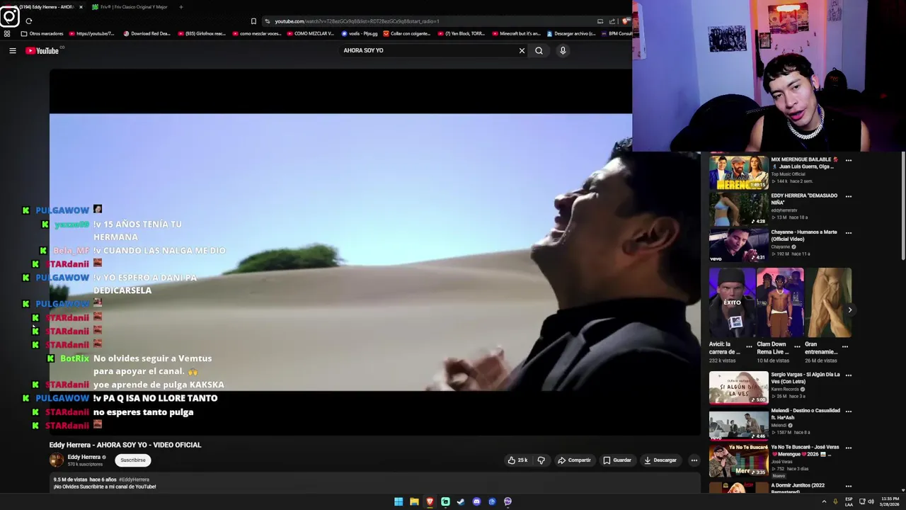906x510 pixels.
Task: Open volume control in system tray
Action: 871,501
